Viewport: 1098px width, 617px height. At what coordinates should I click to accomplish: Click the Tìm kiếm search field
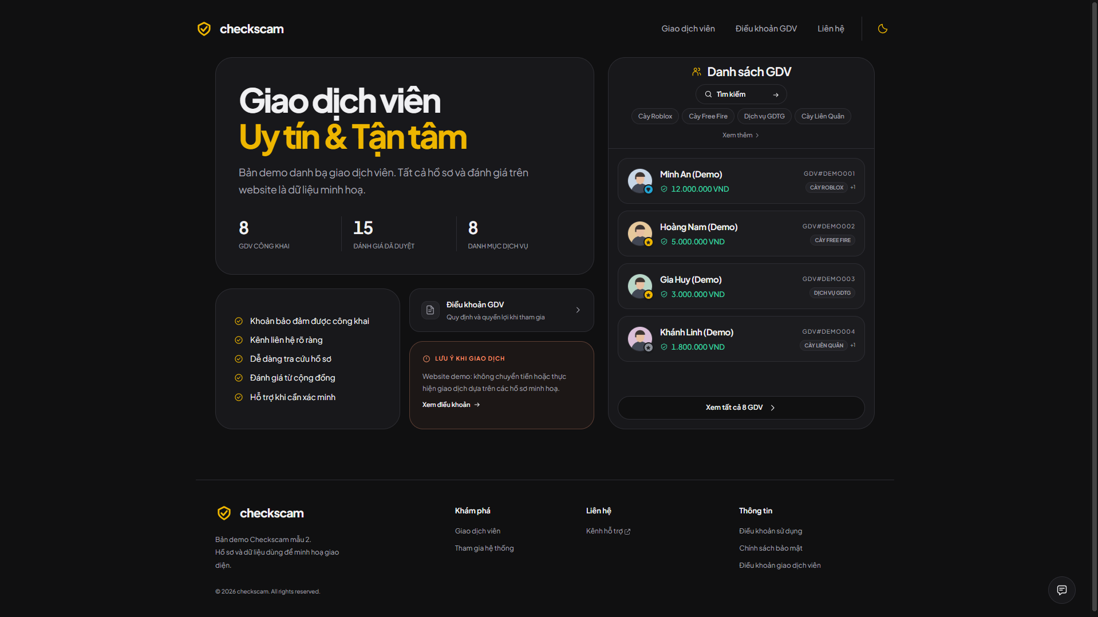[741, 94]
